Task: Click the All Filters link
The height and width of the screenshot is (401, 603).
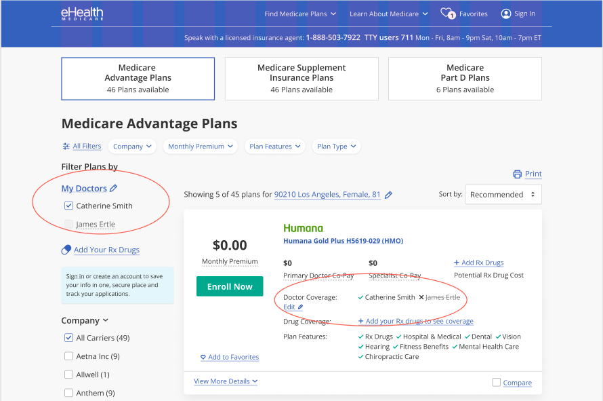Action: point(87,147)
